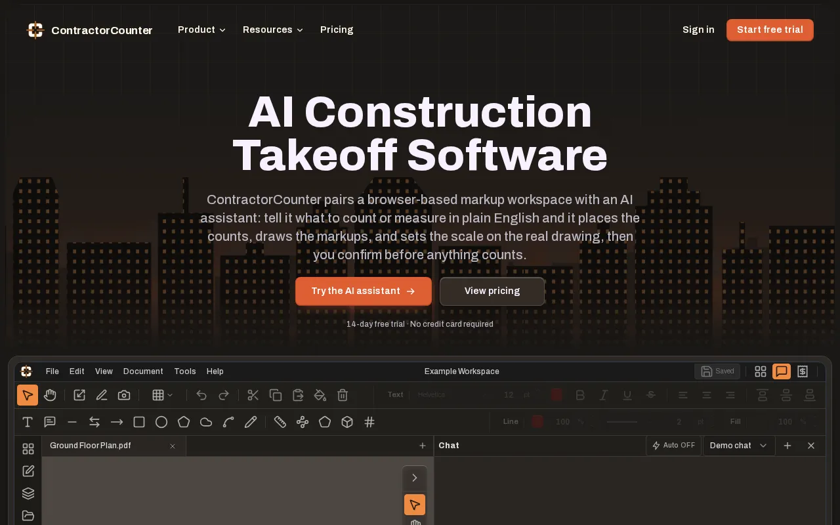
Task: Select the hash count tool
Action: (369, 422)
